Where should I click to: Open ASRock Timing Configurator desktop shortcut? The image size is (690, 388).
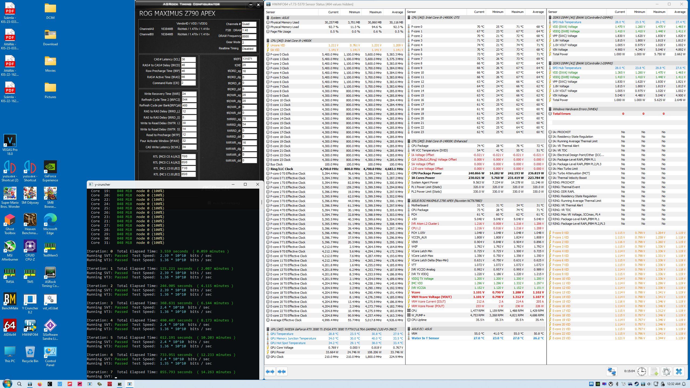(x=50, y=277)
